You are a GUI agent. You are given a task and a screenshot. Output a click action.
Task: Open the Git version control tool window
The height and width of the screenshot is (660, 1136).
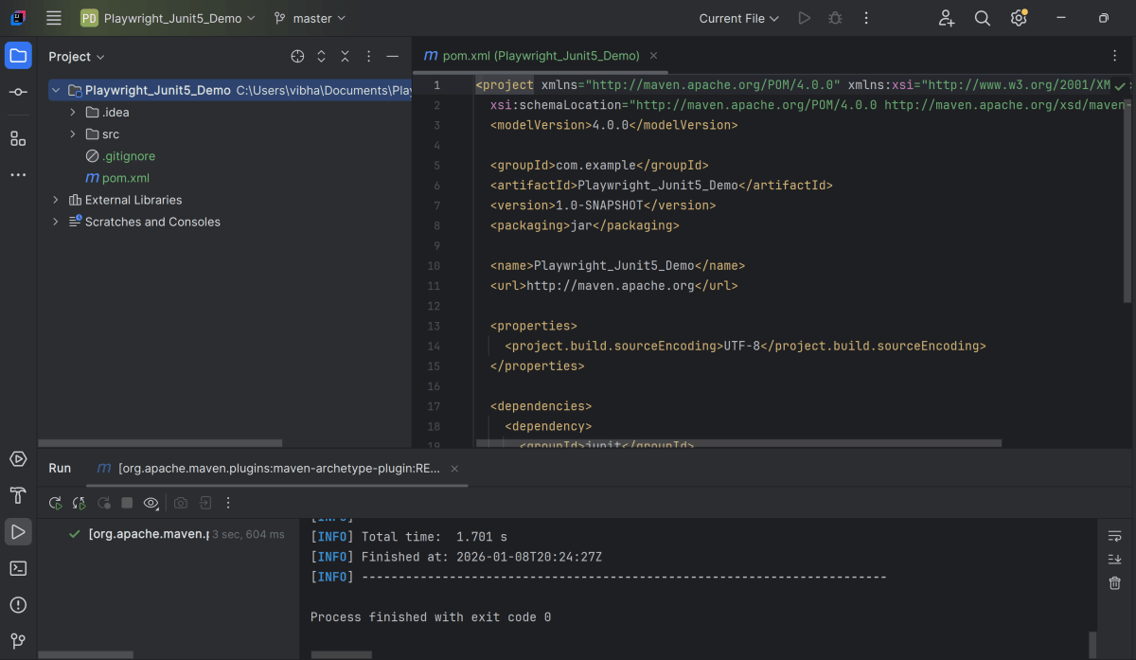click(18, 641)
